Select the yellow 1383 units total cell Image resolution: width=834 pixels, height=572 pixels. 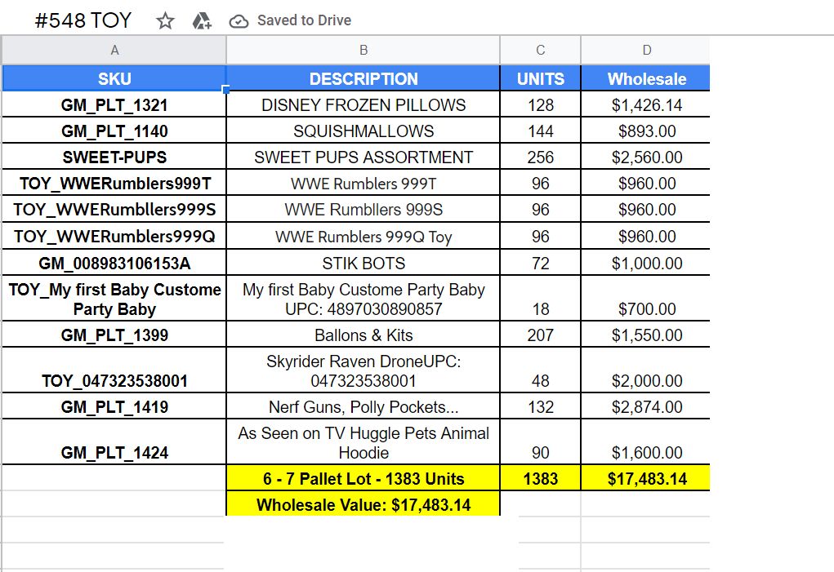540,479
